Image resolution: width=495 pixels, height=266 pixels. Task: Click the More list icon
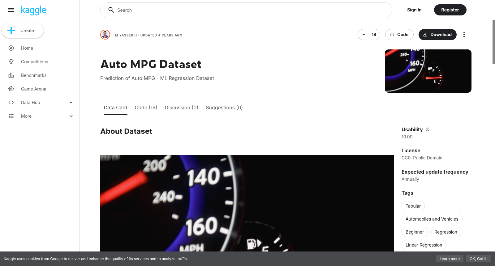tap(11, 116)
